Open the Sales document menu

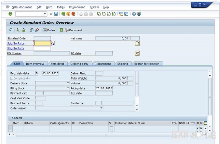click(22, 7)
